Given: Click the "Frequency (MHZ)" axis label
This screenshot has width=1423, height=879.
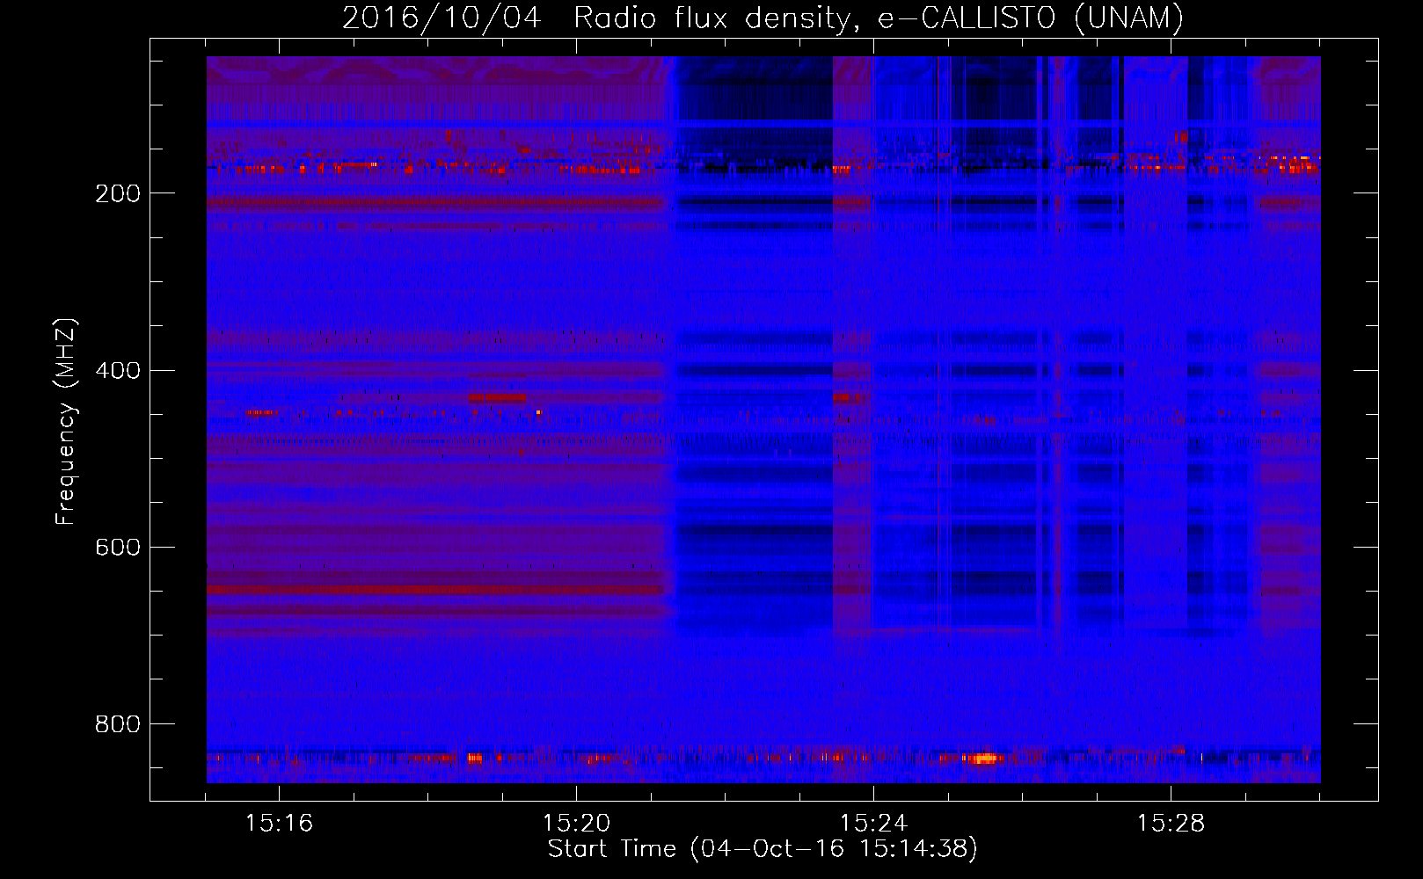Looking at the screenshot, I should (x=66, y=422).
